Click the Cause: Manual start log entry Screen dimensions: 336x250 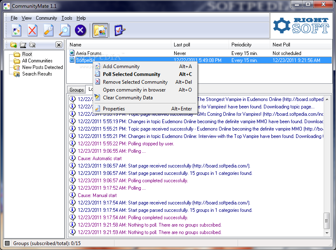[x=97, y=195]
